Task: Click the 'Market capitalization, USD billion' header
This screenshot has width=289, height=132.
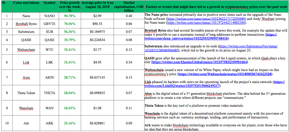Action: (129, 7)
